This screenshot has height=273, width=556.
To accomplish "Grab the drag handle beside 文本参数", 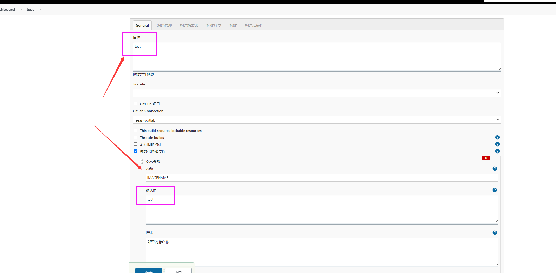I will (142, 162).
